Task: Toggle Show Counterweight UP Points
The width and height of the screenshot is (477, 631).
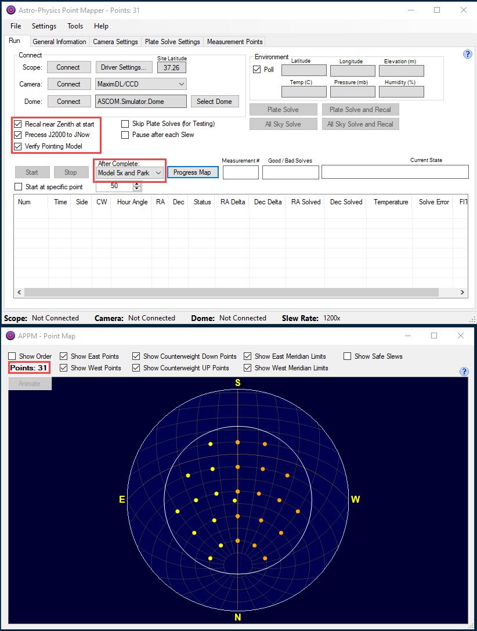Action: pos(136,368)
